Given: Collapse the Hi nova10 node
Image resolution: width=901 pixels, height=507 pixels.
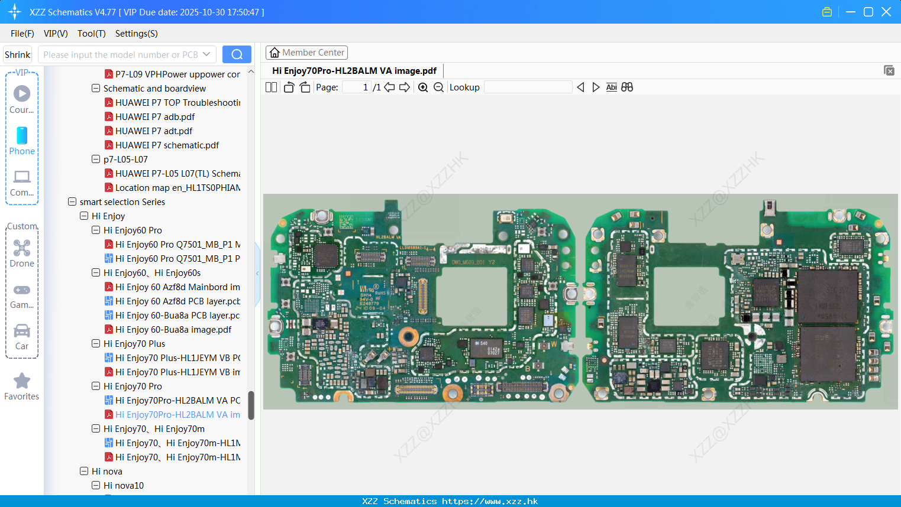Looking at the screenshot, I should pos(96,486).
